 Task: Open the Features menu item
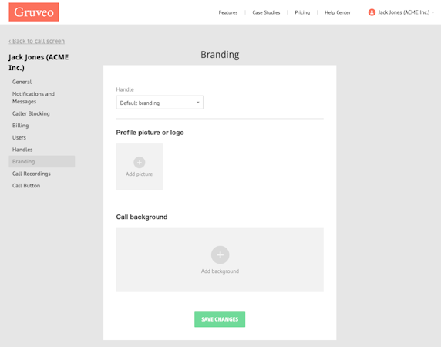[228, 12]
